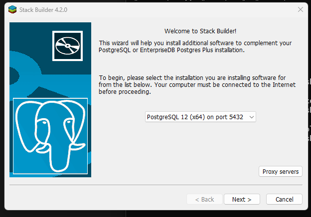Click the installer disc icon
Screen dimensions: 311x217
click(67, 46)
